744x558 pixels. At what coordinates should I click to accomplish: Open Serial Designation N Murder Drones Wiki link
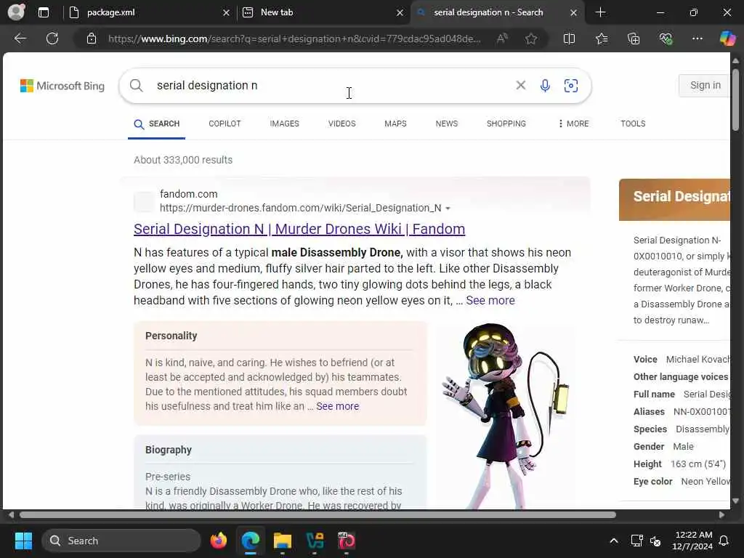click(x=299, y=229)
